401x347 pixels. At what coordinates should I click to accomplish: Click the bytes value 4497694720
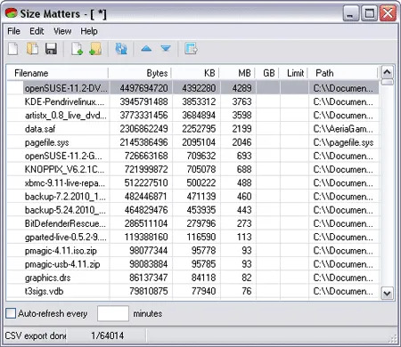[143, 88]
